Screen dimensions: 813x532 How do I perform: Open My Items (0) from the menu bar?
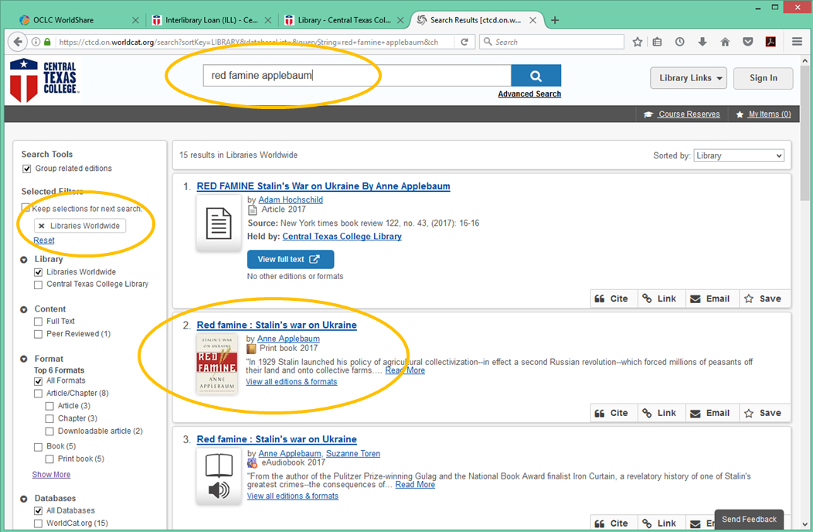(764, 114)
